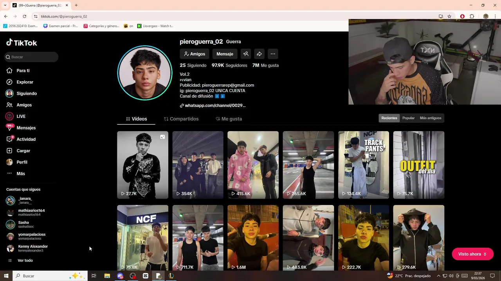
Task: Open File Explorer from the taskbar
Action: tap(107, 276)
